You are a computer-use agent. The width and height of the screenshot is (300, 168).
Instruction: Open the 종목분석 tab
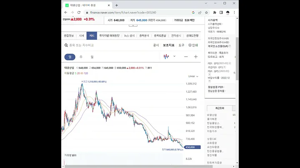144,36
